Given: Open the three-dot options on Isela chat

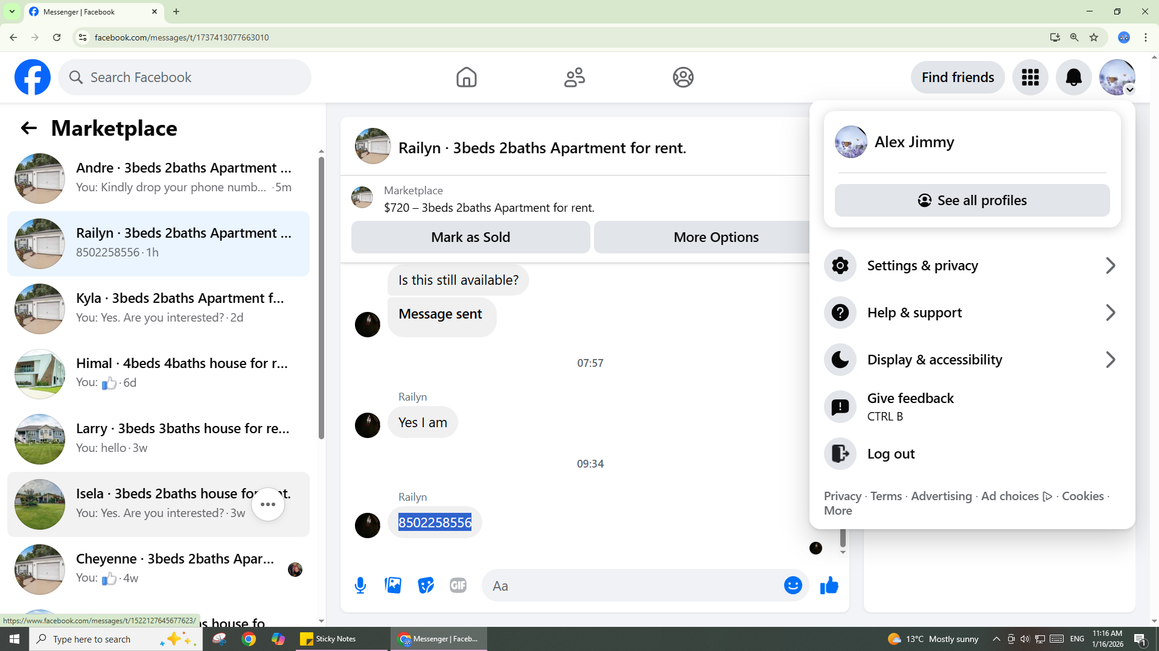Looking at the screenshot, I should 268,504.
